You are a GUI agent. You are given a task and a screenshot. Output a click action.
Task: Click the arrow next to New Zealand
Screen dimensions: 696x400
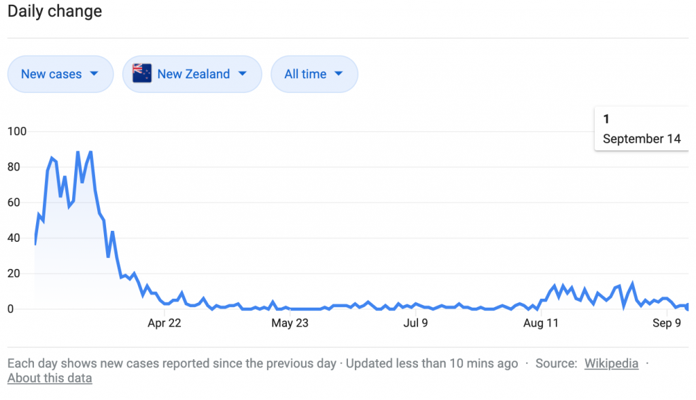point(243,73)
